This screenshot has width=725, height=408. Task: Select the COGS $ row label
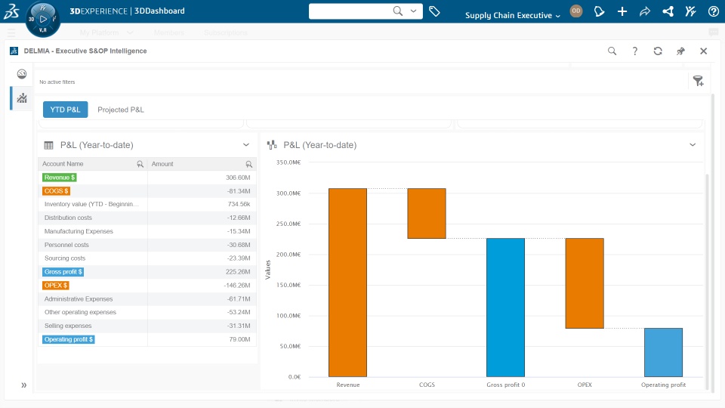coord(56,190)
